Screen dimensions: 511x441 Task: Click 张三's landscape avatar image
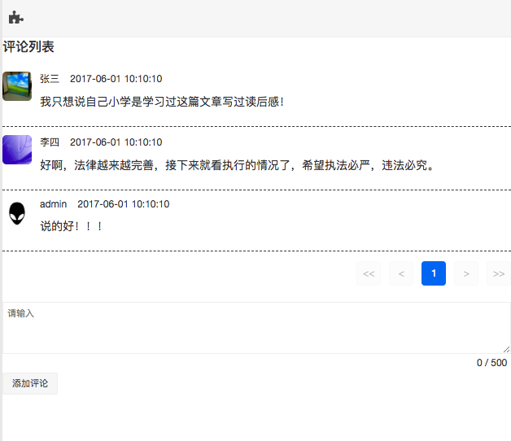point(17,86)
